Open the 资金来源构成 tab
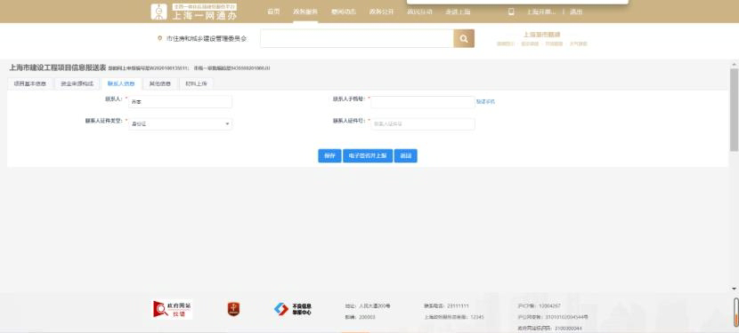 pos(77,84)
